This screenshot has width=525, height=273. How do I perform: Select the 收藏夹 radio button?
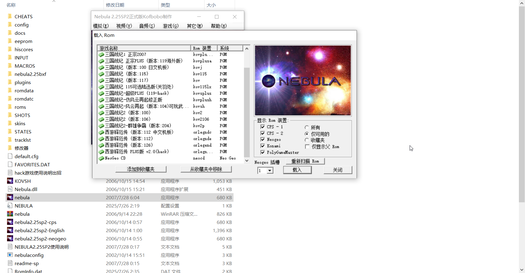tap(307, 140)
